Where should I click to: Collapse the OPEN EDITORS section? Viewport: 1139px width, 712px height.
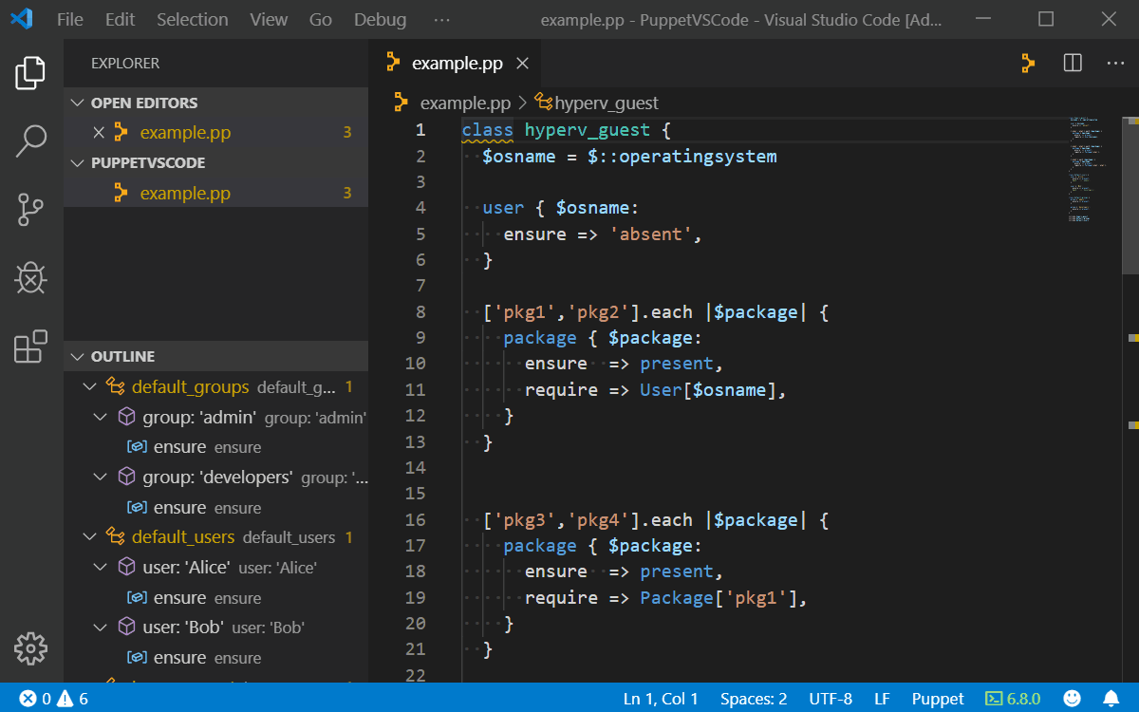78,102
